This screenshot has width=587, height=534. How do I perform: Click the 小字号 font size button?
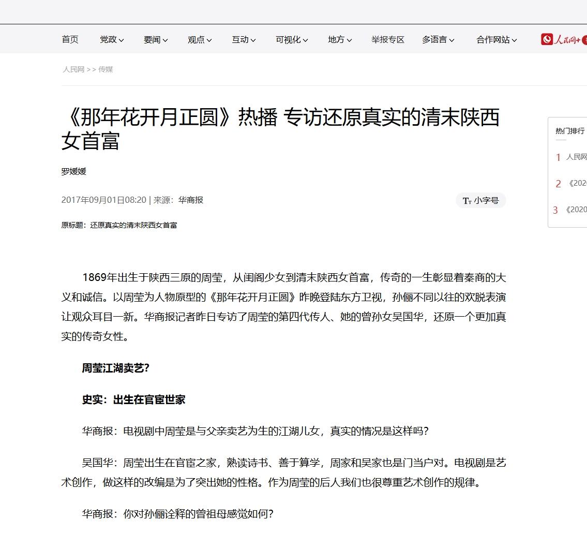click(480, 200)
